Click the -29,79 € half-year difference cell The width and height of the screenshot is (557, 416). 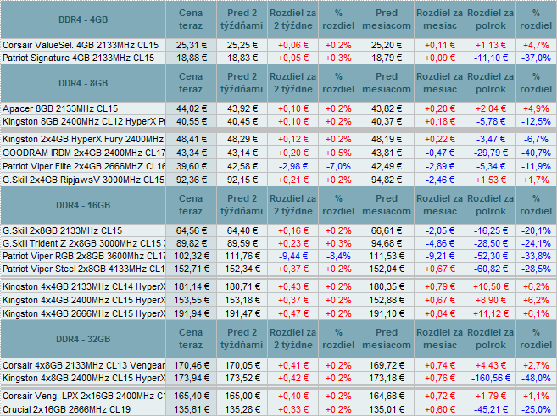tap(491, 153)
